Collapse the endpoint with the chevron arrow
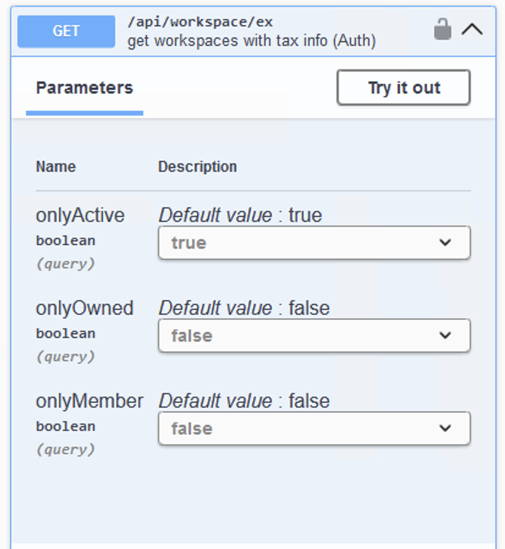 (472, 29)
